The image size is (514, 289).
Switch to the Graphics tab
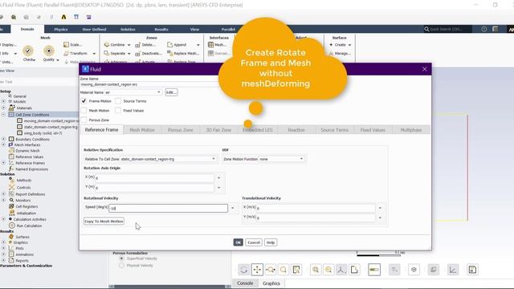(x=271, y=283)
